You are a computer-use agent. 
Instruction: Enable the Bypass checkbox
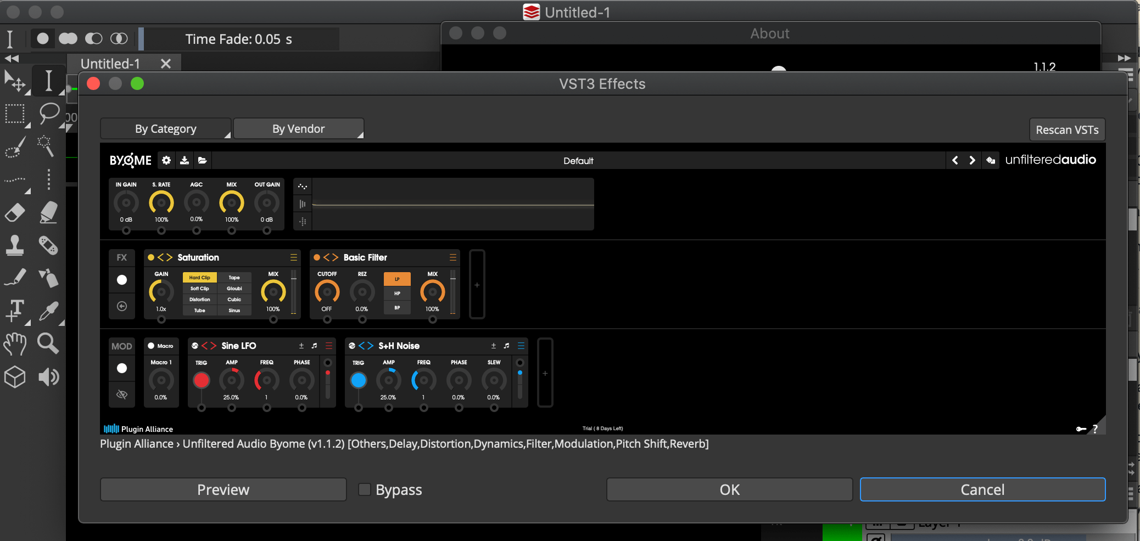tap(365, 489)
